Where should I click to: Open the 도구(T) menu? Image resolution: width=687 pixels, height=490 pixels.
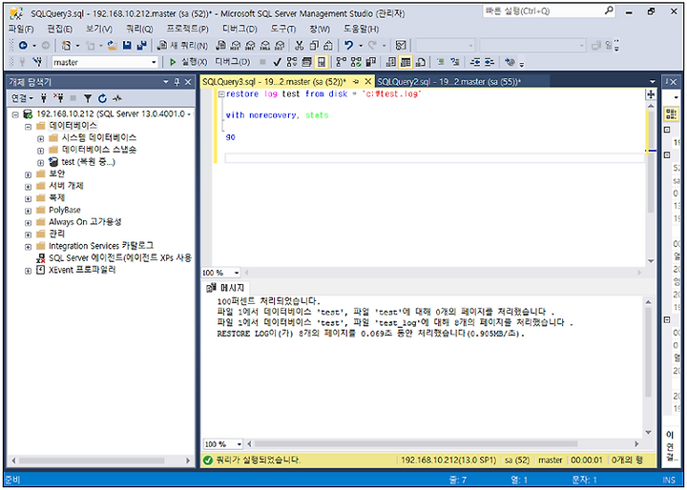click(283, 29)
